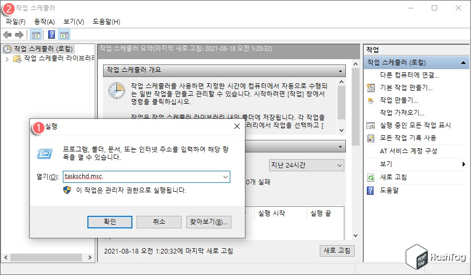
Task: Close the 실행 dialog with the X
Action: 237,126
